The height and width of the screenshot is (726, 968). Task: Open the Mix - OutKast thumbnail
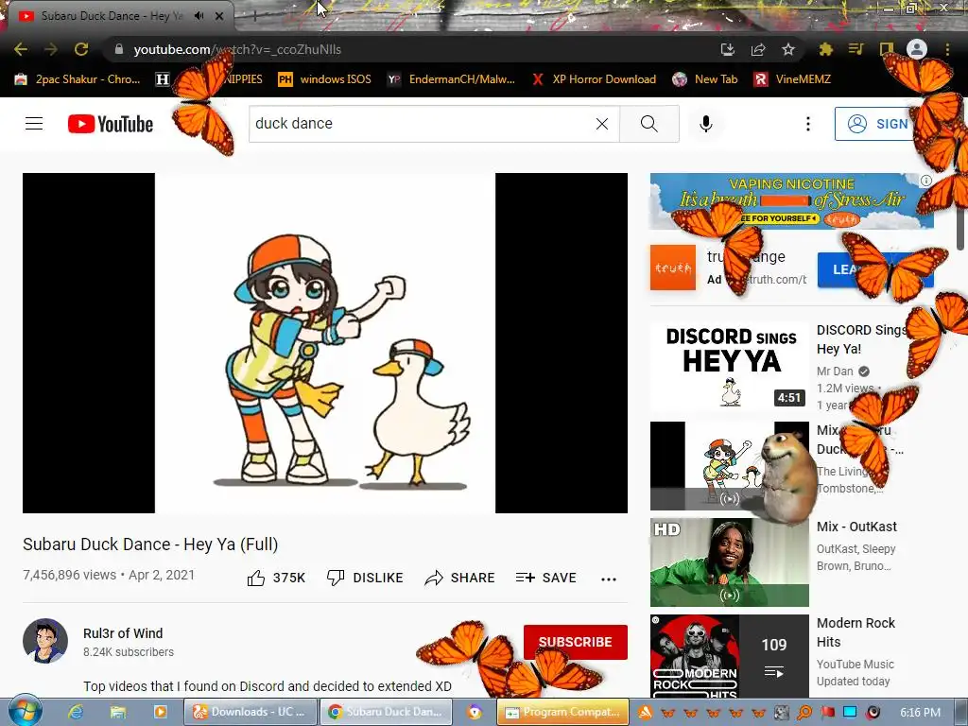(729, 562)
